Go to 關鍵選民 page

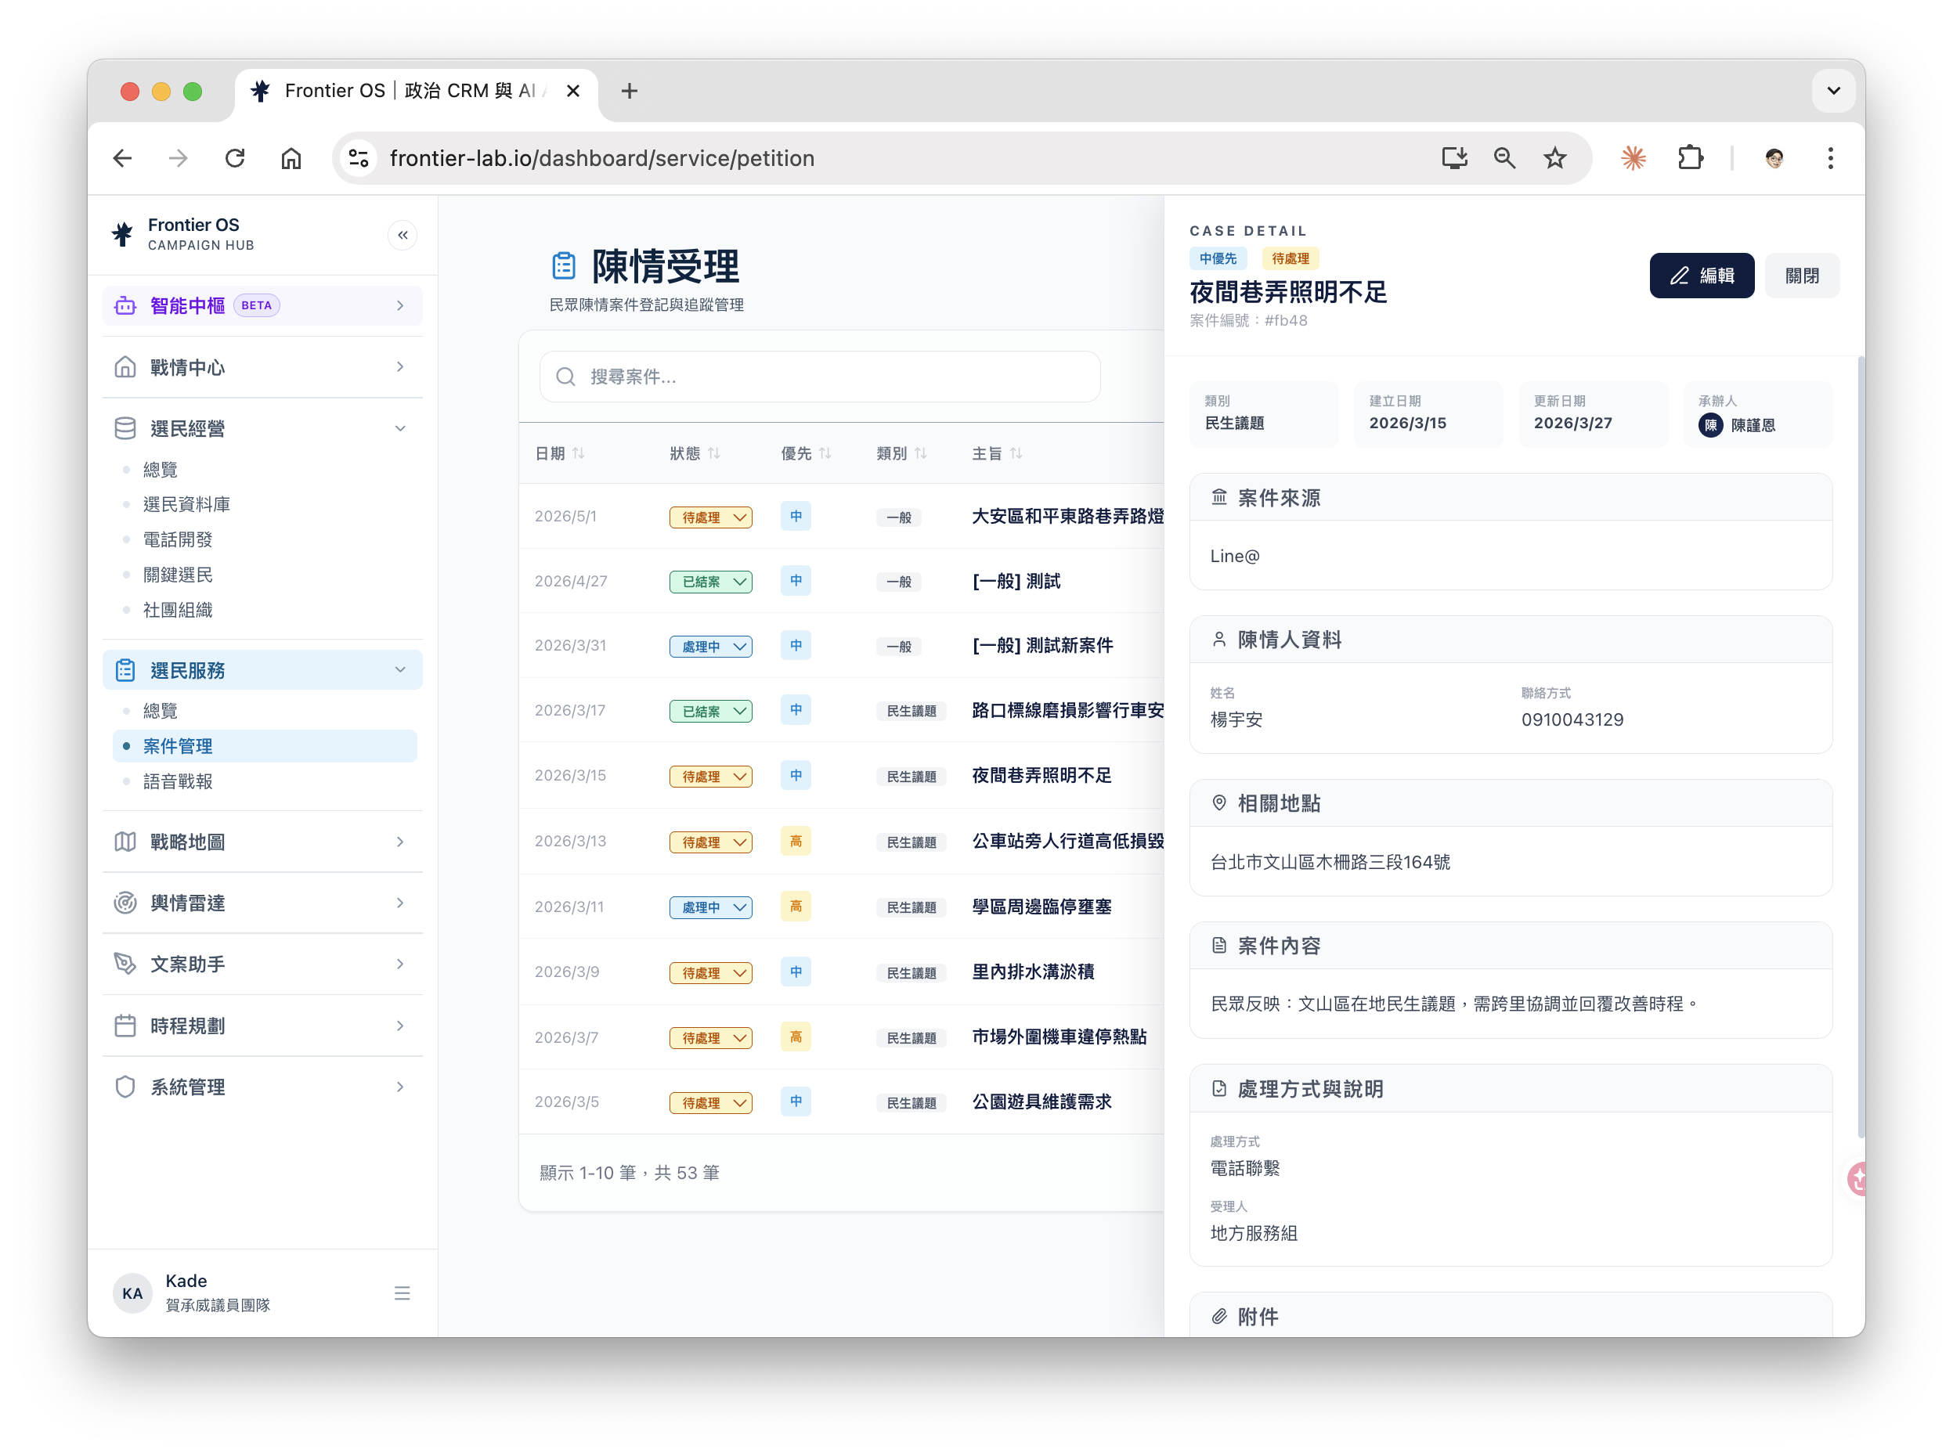pyautogui.click(x=178, y=575)
